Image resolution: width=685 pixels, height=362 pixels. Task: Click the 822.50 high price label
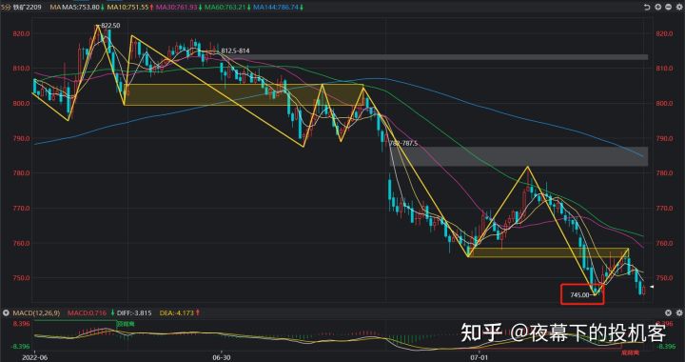[110, 26]
